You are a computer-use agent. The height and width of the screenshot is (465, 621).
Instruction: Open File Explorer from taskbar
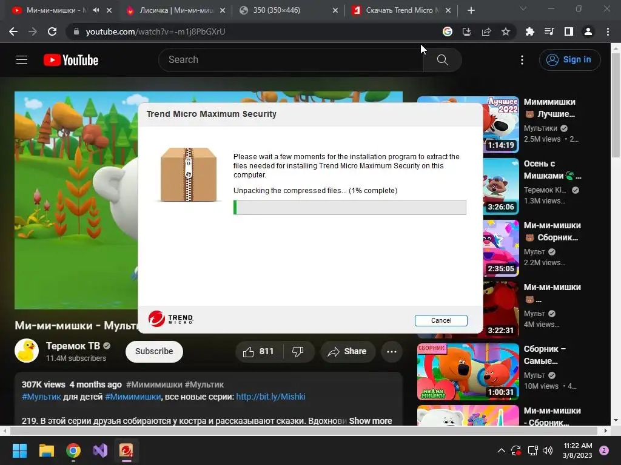46,450
